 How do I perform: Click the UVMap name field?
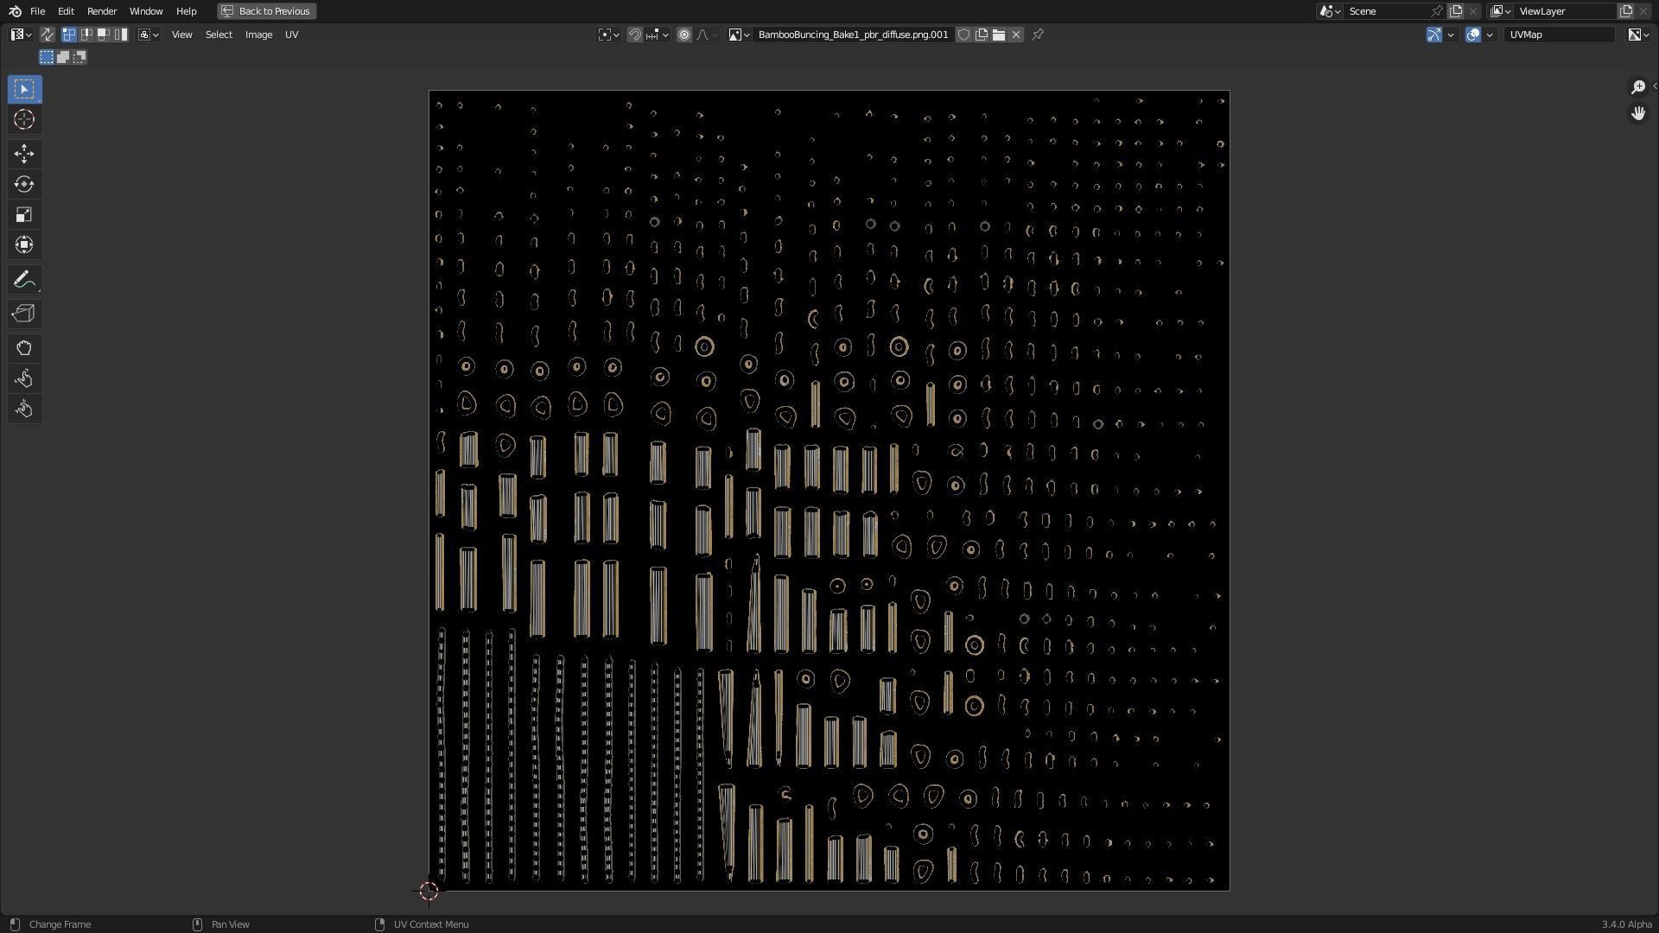tap(1559, 35)
